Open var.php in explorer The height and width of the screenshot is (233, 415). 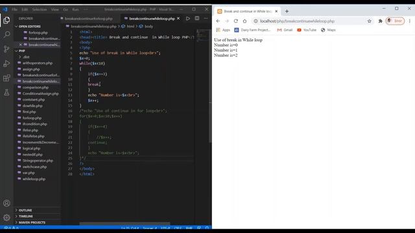29,173
